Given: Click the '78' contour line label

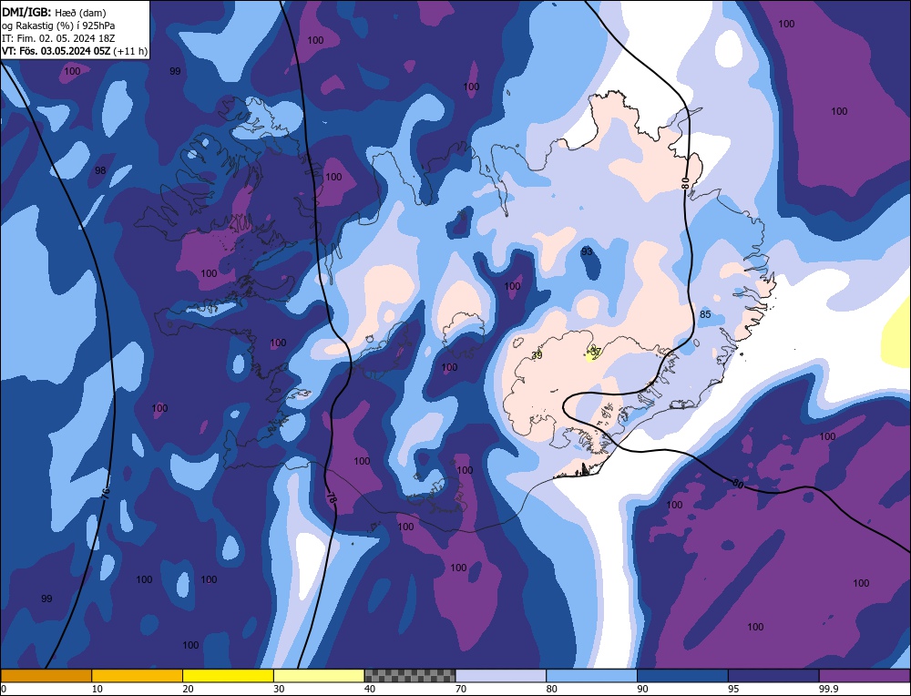Looking at the screenshot, I should point(332,498).
